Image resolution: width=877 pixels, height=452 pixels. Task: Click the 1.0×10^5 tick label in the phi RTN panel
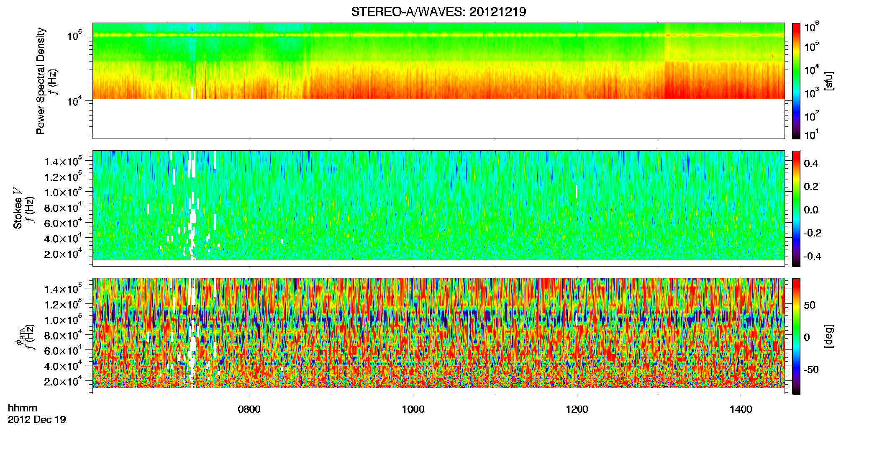[63, 320]
